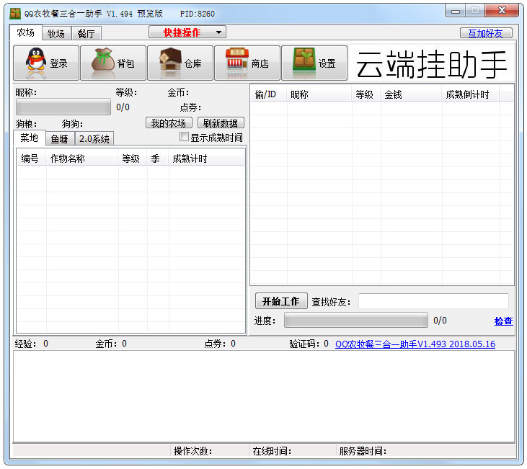Image resolution: width=527 pixels, height=469 pixels.
Task: Click the 我的农场 button
Action: tap(169, 123)
